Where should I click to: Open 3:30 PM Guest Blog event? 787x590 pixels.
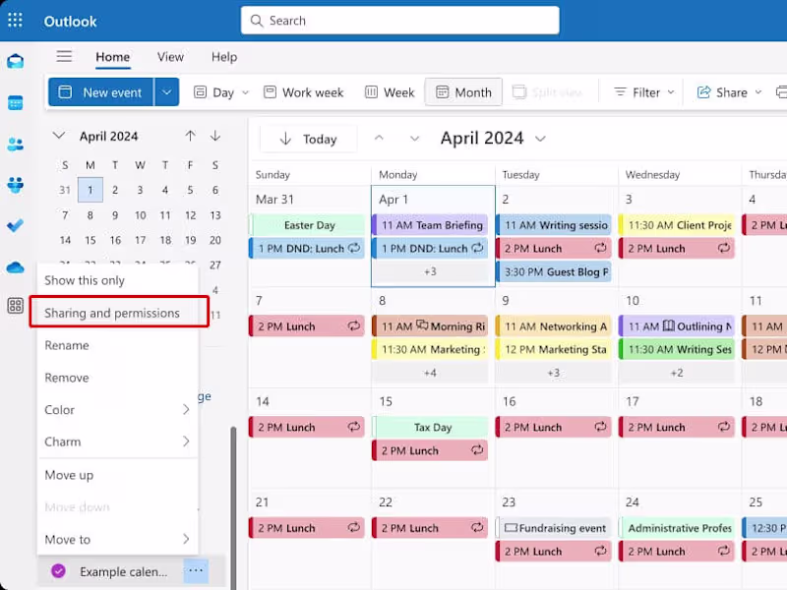pyautogui.click(x=554, y=272)
